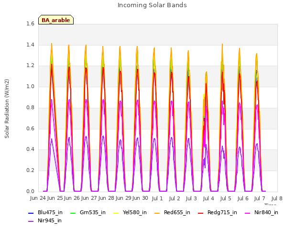Viewport: 306px width, 230px height.
Task: Click the Nir840_in legend entry
Action: [262, 212]
